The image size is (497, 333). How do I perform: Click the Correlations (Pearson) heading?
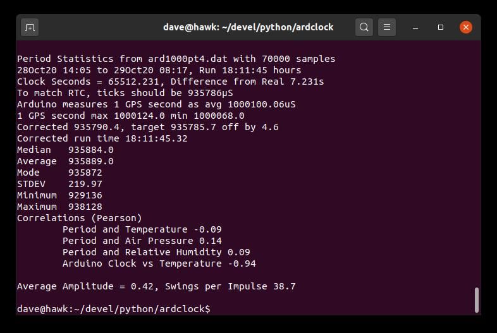tap(79, 218)
